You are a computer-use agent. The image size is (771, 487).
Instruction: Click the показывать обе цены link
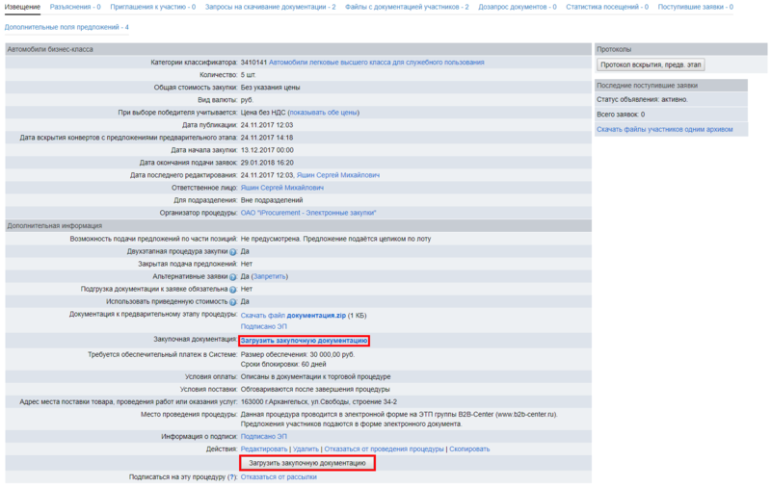323,112
